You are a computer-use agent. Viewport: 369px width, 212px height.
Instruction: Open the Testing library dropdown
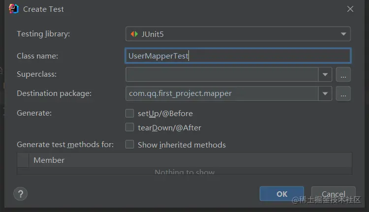point(343,34)
